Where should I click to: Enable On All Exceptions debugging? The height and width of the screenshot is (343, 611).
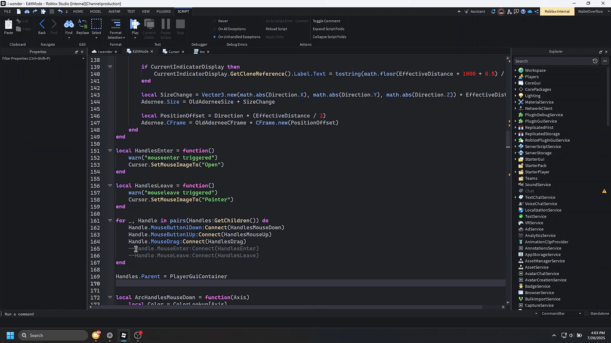pyautogui.click(x=231, y=29)
